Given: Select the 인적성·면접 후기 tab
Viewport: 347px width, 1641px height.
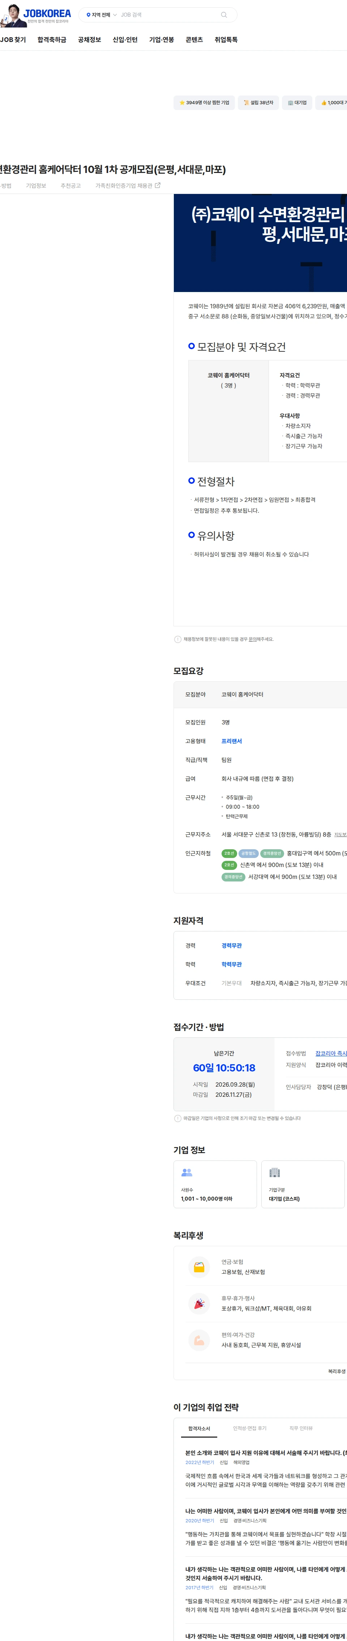Looking at the screenshot, I should pos(249,1429).
